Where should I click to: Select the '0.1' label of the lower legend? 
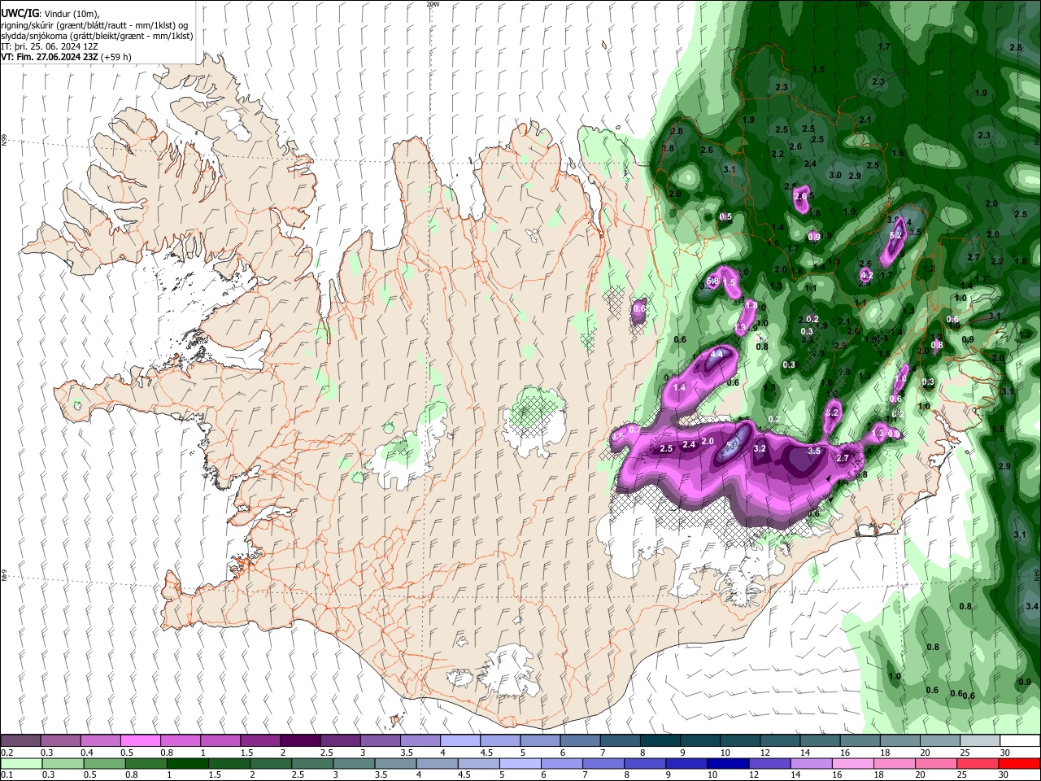[x=7, y=775]
